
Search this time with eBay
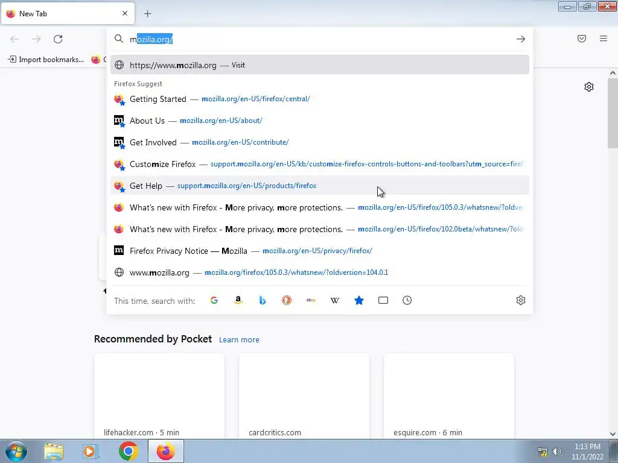(x=311, y=300)
